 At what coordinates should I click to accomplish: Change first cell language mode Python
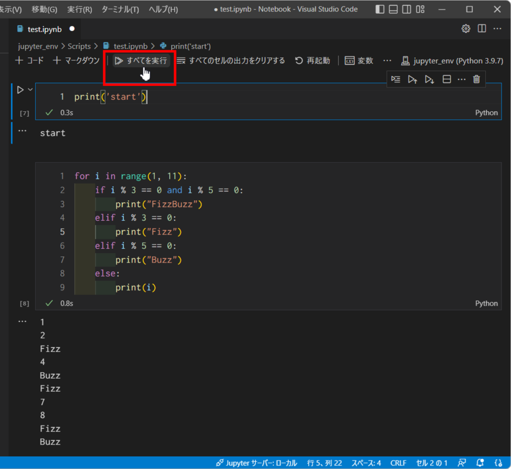coord(486,113)
